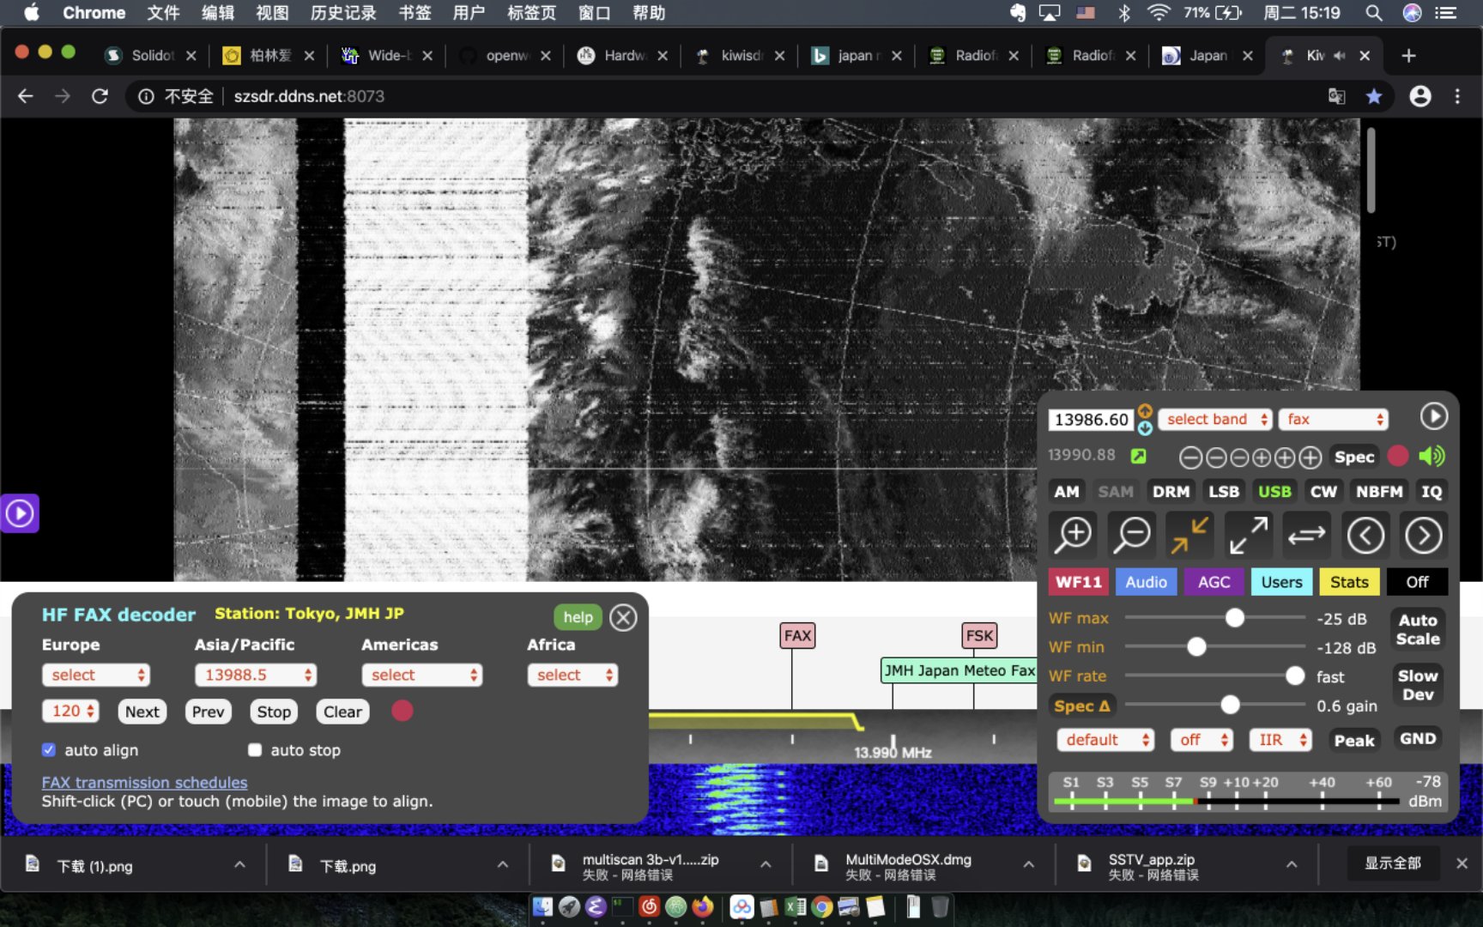Open the FAX transmission schedules link
Viewport: 1483px width, 927px height.
click(x=144, y=782)
